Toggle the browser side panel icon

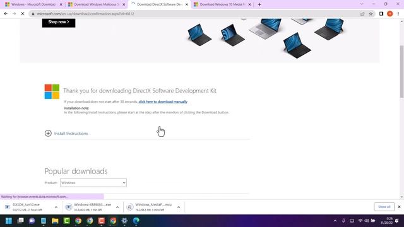pos(381,14)
